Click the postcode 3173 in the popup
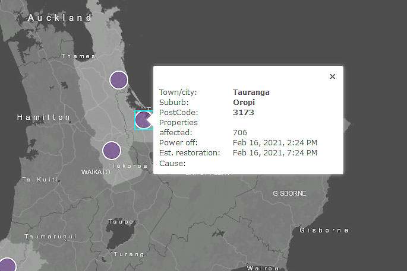This screenshot has width=407, height=271. coord(242,112)
